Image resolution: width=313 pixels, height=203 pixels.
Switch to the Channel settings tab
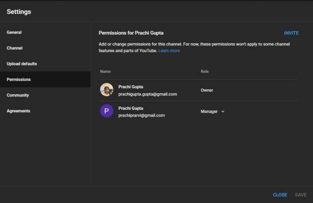(15, 48)
